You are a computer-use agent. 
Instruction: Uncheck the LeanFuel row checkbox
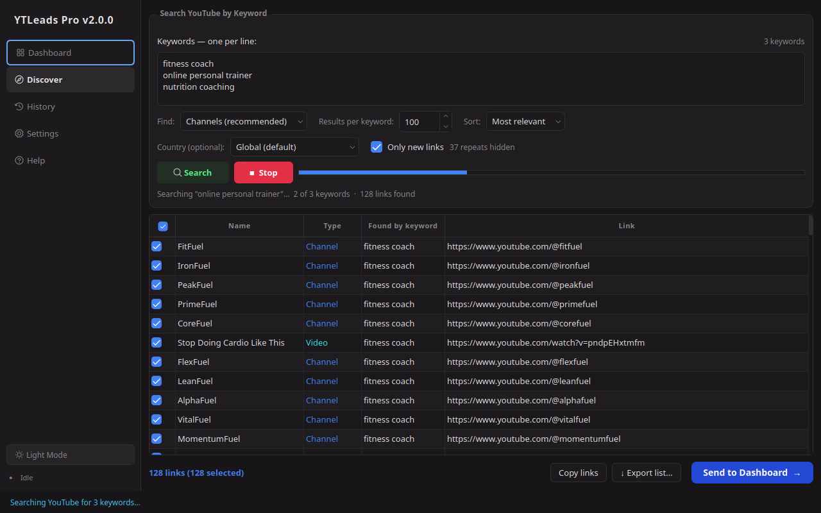click(x=157, y=381)
